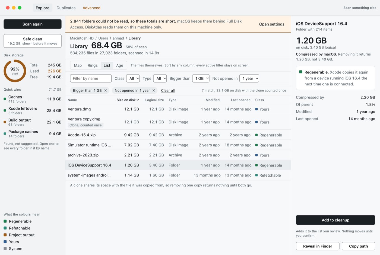380x255 pixels.
Task: Open the Bigger than size dropdown
Action: coord(201,78)
